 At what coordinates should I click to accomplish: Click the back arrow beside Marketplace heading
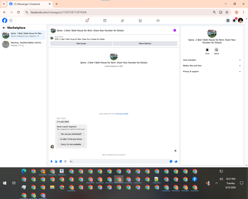point(4,28)
